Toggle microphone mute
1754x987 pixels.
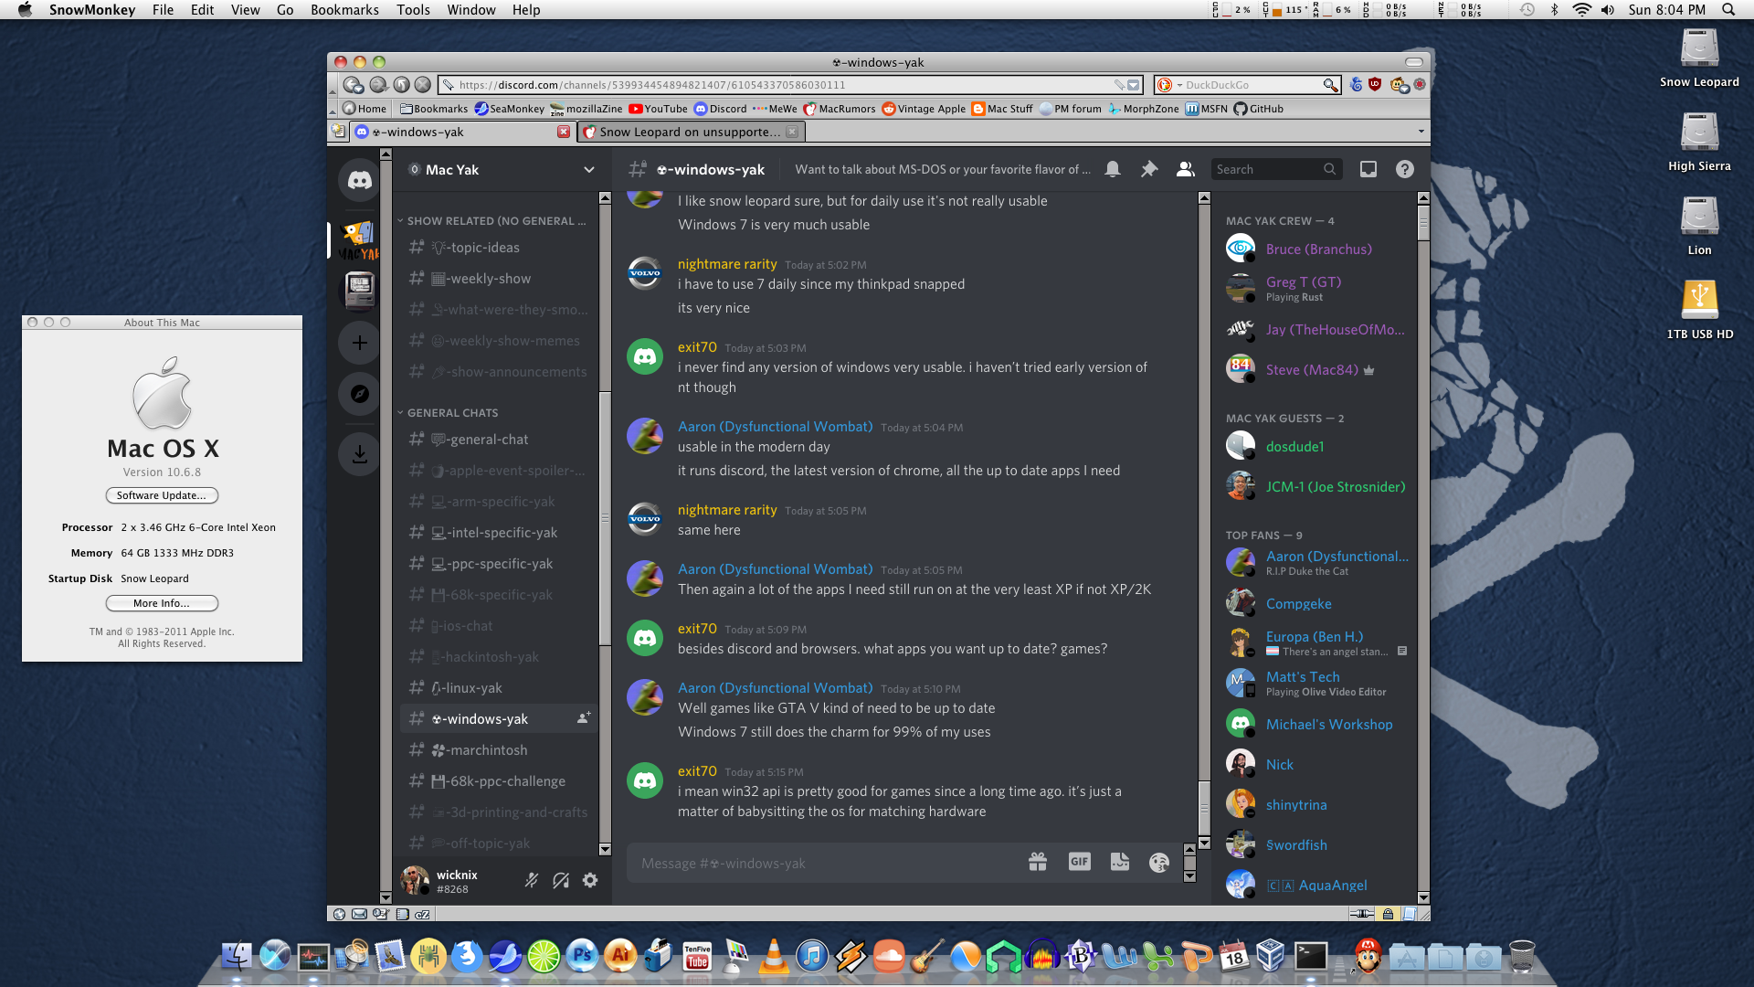point(531,880)
